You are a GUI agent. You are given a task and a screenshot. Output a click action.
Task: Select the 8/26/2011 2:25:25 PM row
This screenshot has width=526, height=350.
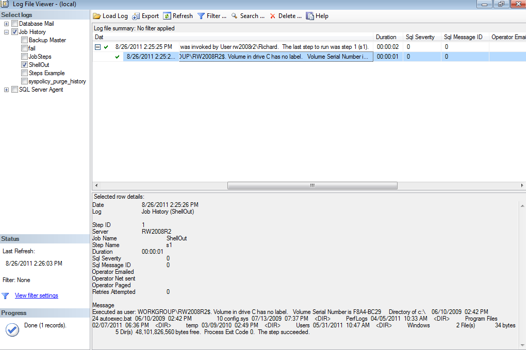pos(309,47)
